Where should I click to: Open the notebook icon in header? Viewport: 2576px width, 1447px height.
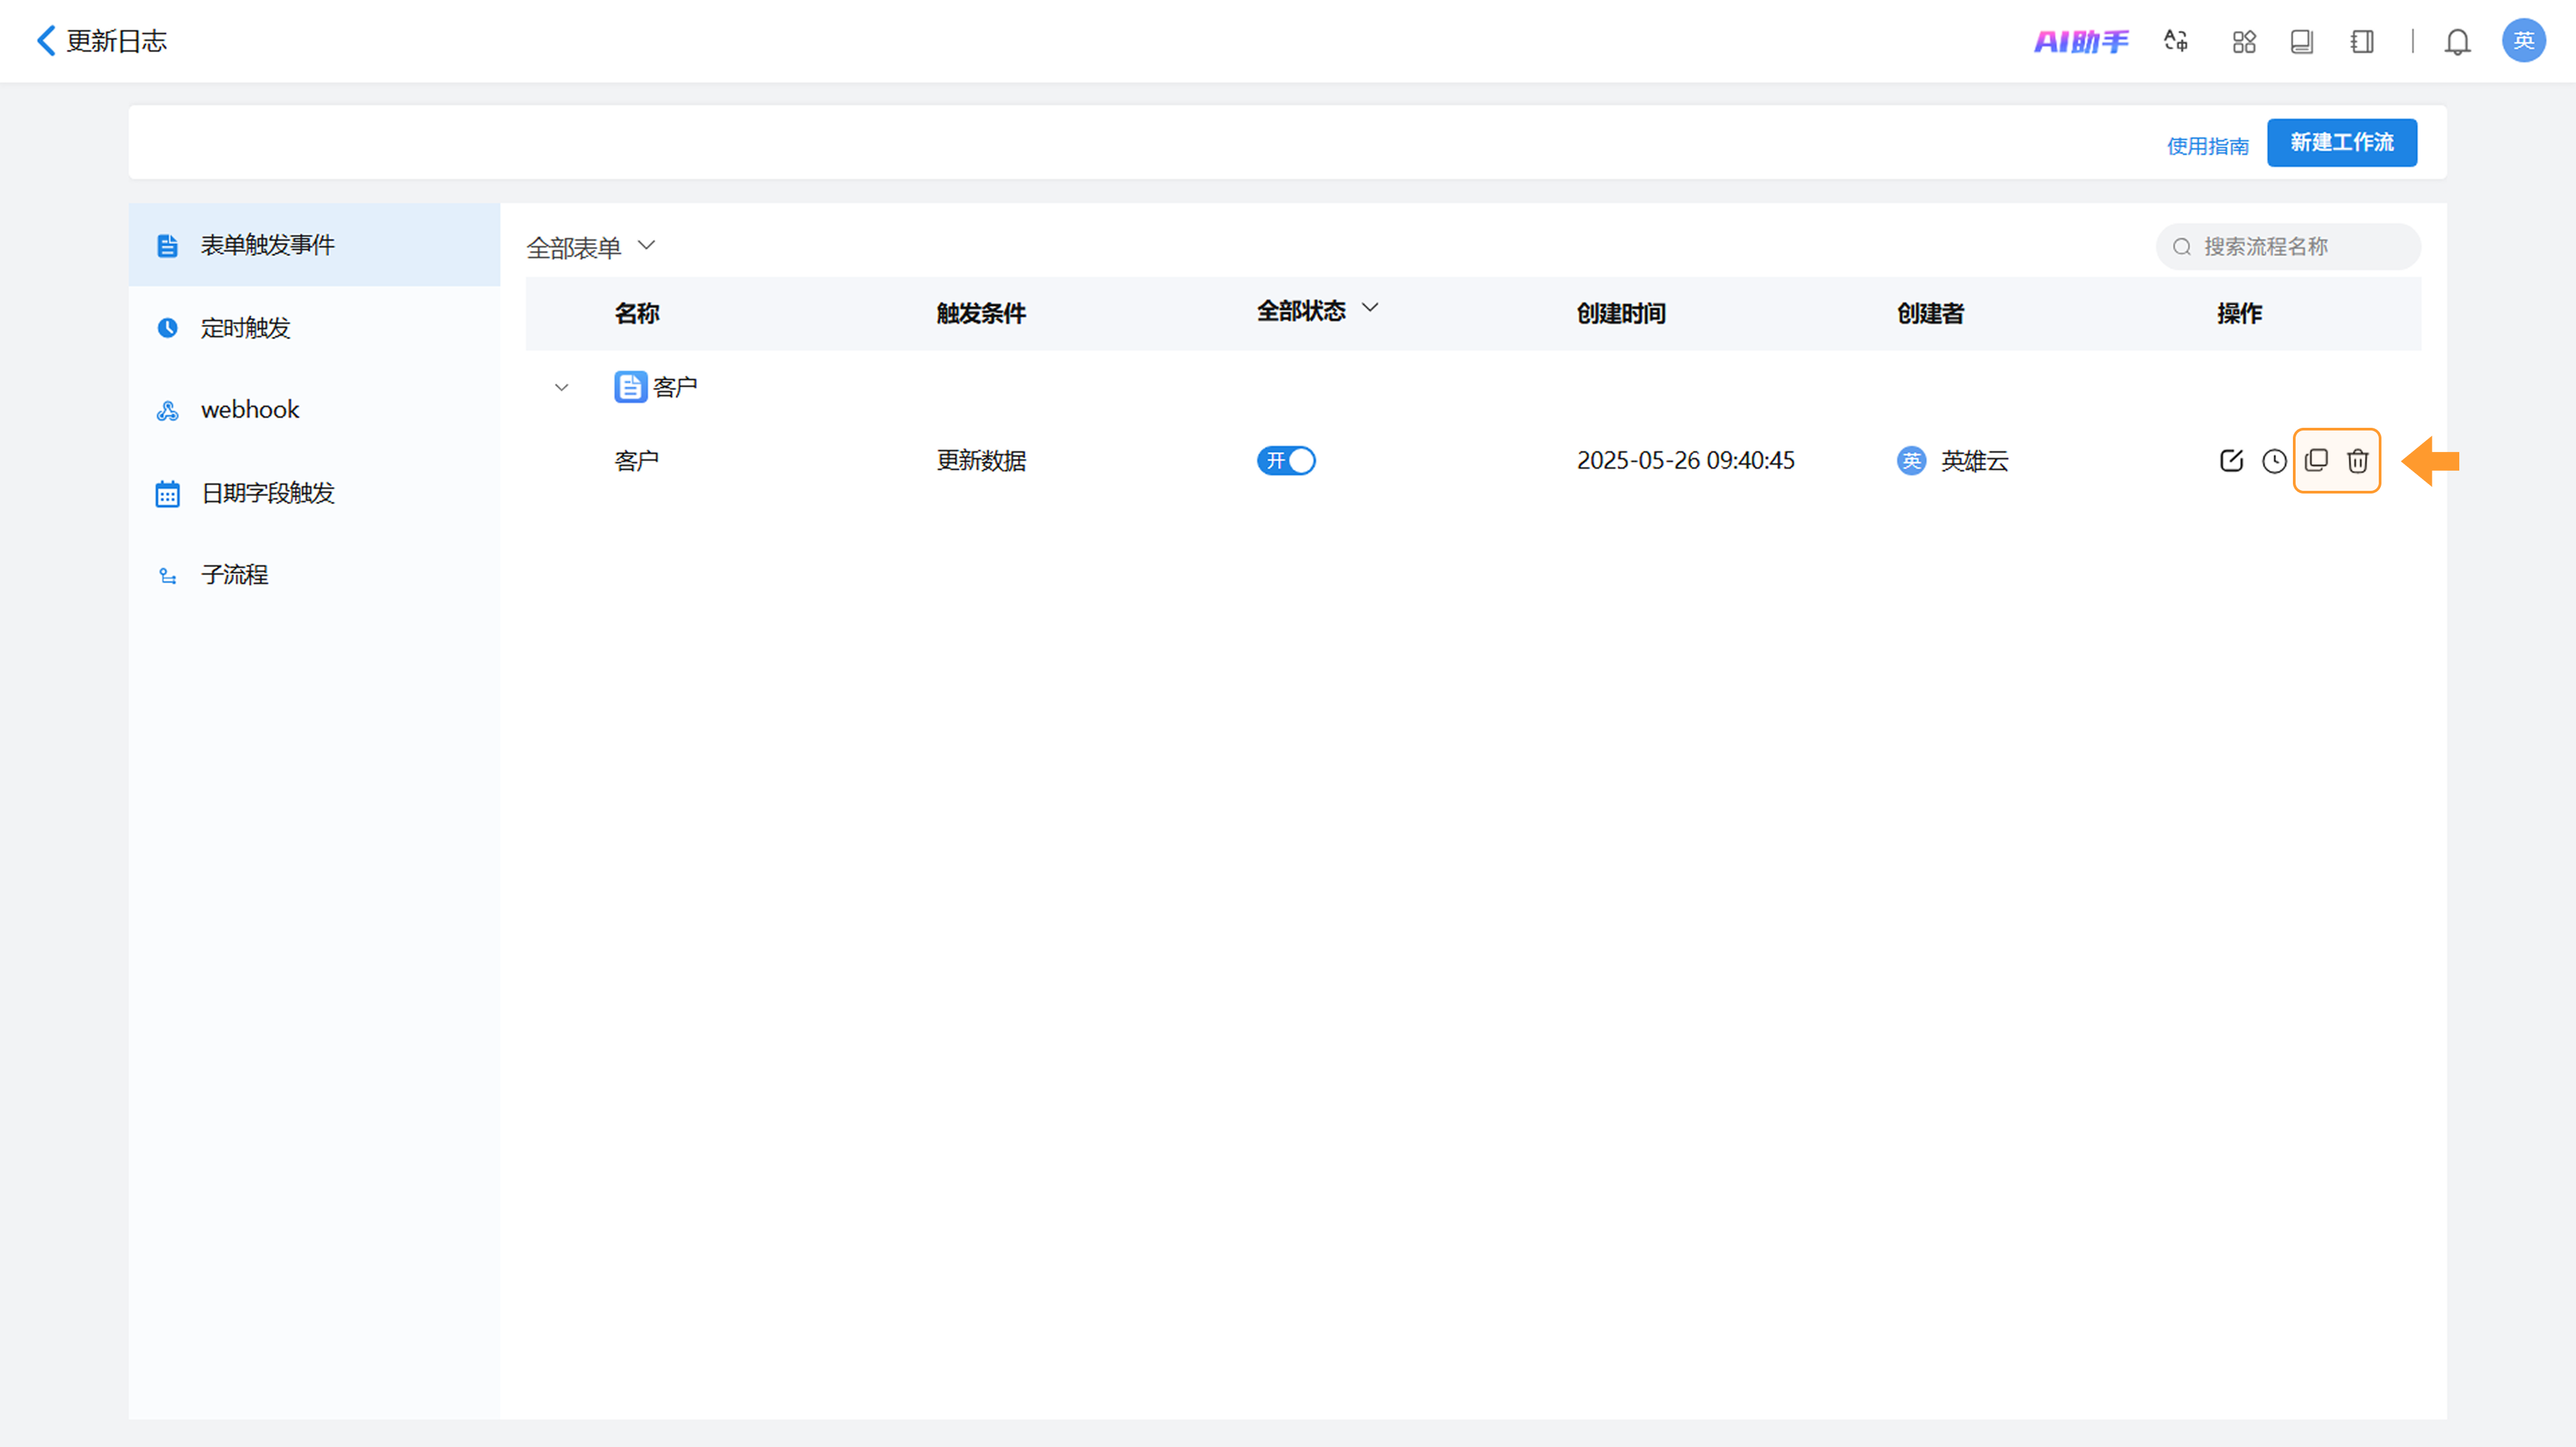2362,41
